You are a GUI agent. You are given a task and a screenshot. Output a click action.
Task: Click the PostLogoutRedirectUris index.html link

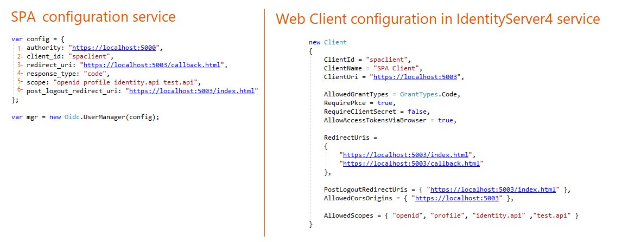(x=494, y=189)
